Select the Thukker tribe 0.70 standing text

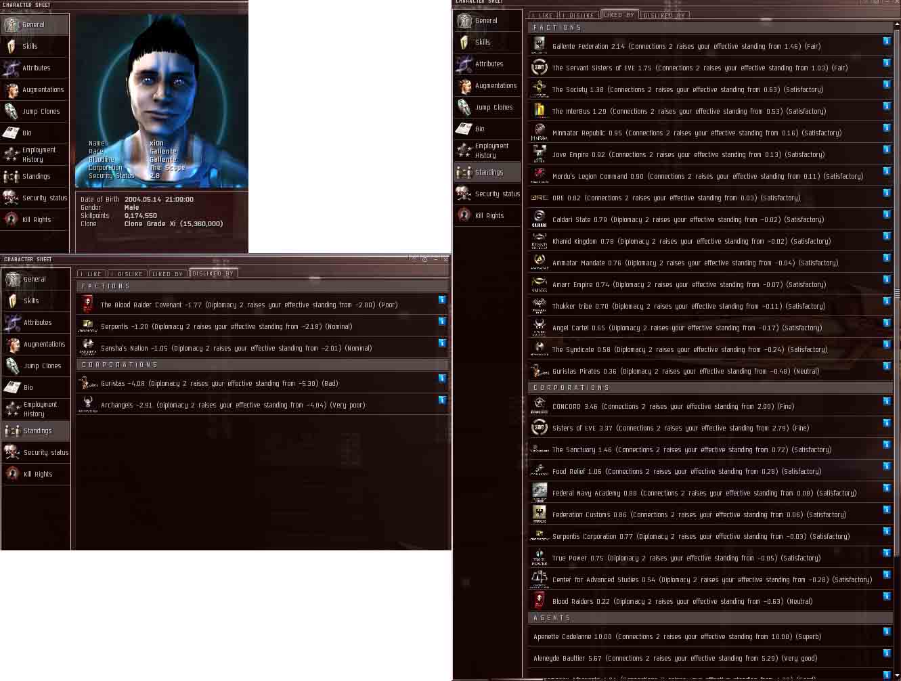(x=688, y=306)
